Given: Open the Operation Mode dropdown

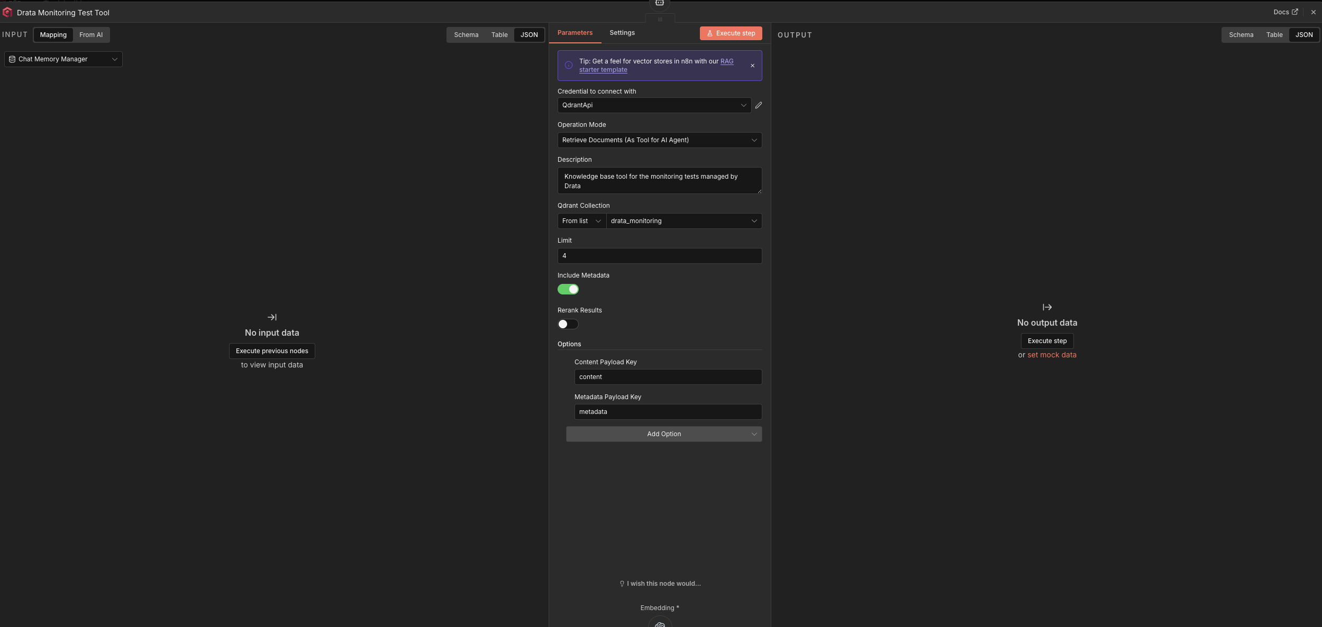Looking at the screenshot, I should click(659, 140).
